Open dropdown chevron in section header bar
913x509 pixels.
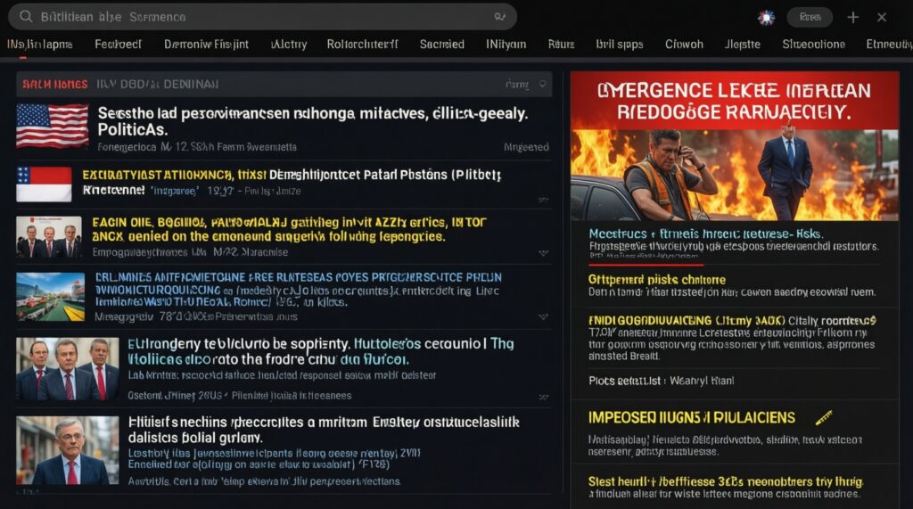click(543, 85)
